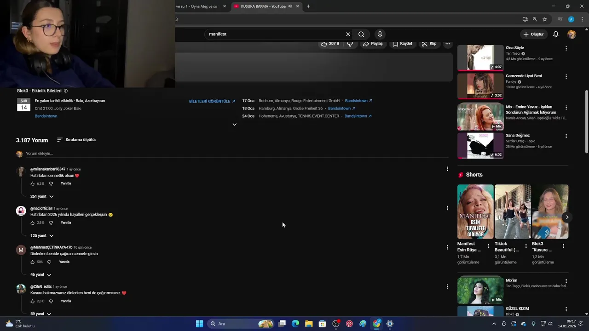Viewport: 589px width, 331px height.
Task: Open the media controls icon in Chrome toolbar
Action: point(560,19)
